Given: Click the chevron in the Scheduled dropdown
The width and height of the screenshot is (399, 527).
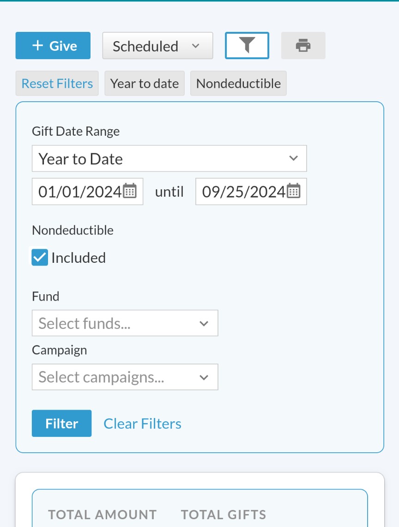Looking at the screenshot, I should coord(196,46).
